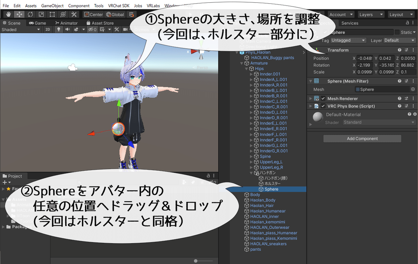Toggle hidden objects visibility counter
Screen dimensions: 418x264
[92, 30]
